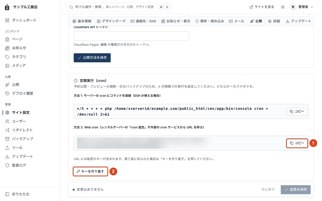322x201 pixels.
Task: Click the サンプル工務店 logo icon
Action: click(x=7, y=7)
